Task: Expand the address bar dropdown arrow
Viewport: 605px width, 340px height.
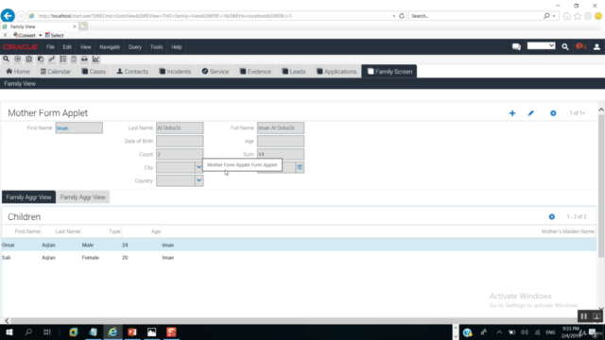Action: [x=394, y=16]
